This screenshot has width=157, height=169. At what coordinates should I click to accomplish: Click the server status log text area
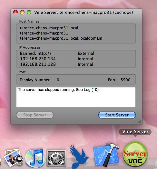click(x=76, y=97)
